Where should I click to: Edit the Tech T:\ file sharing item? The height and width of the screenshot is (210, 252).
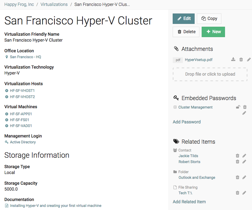click(244, 193)
